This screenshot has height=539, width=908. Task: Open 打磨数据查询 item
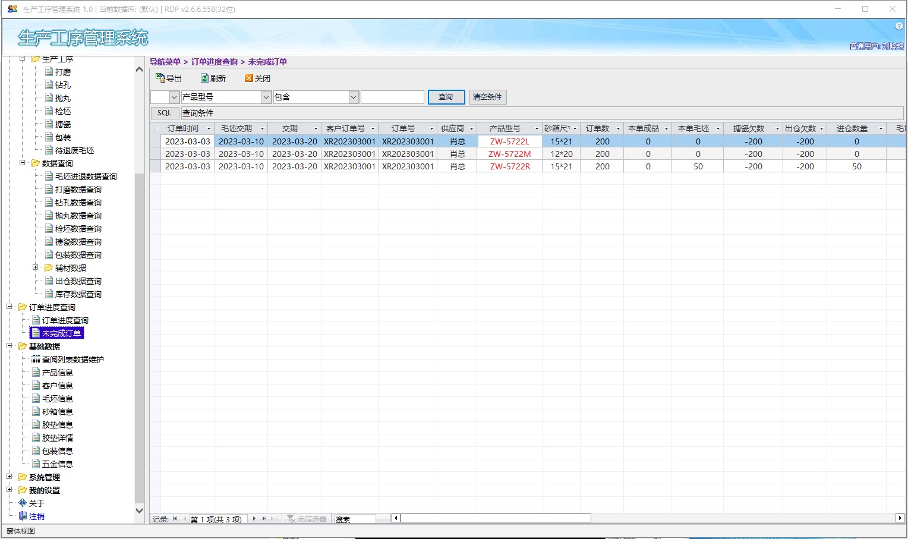(x=78, y=190)
